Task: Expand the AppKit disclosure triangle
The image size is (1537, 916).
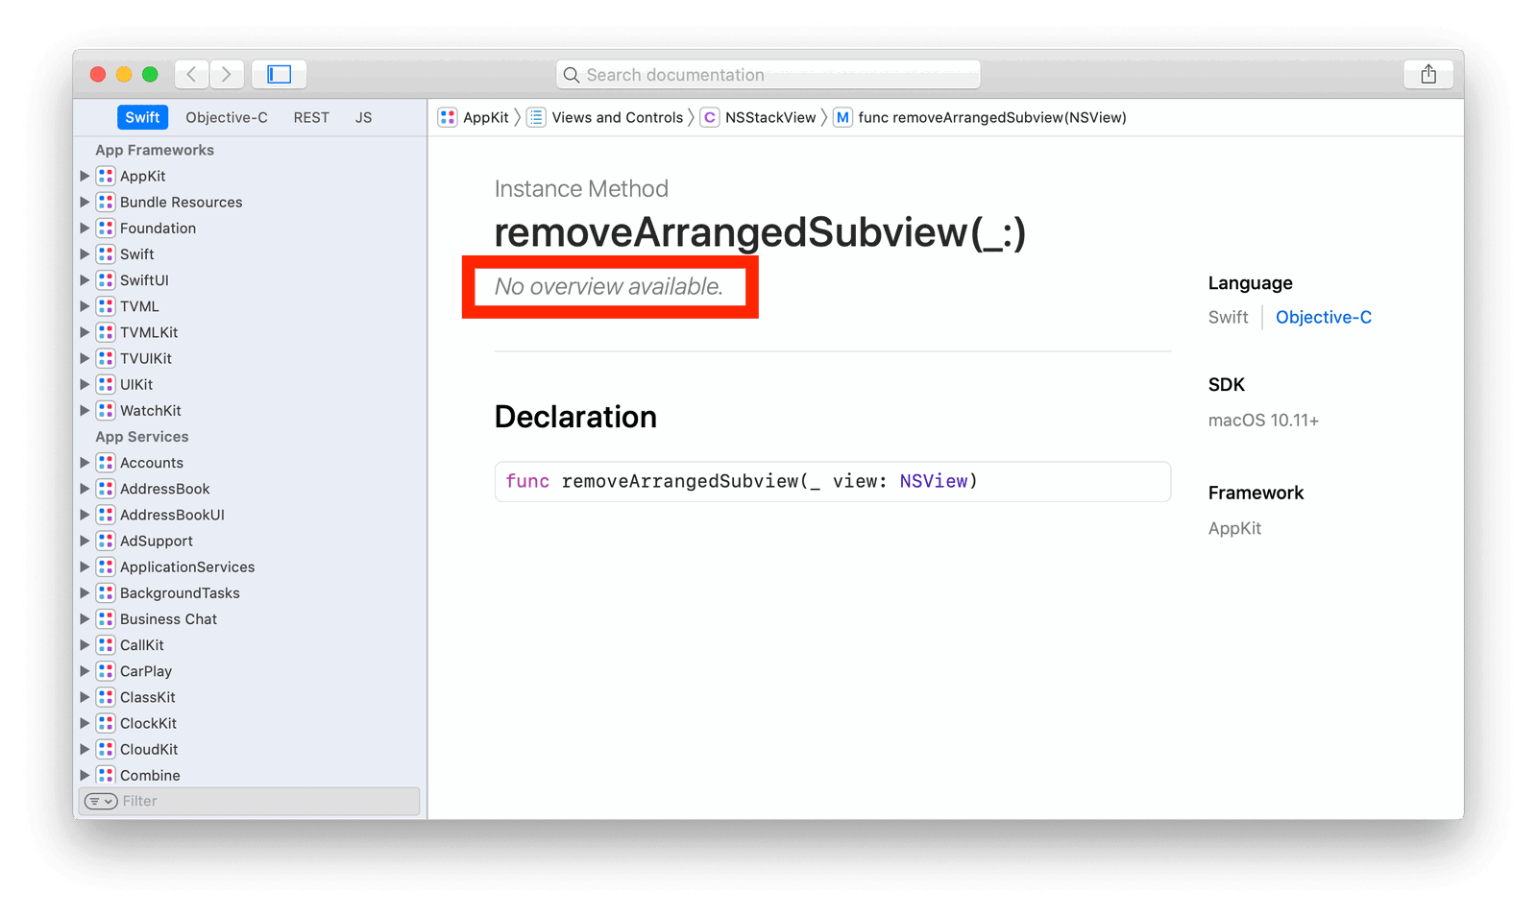Action: click(x=85, y=177)
